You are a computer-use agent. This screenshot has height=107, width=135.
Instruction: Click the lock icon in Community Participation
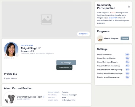(x=129, y=7)
